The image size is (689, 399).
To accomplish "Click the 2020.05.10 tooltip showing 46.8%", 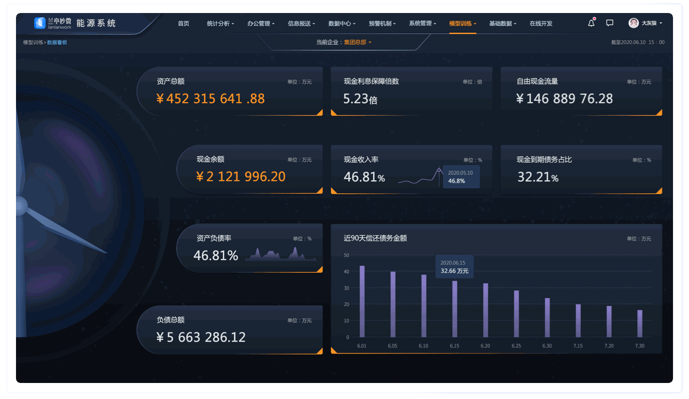I will (x=460, y=176).
